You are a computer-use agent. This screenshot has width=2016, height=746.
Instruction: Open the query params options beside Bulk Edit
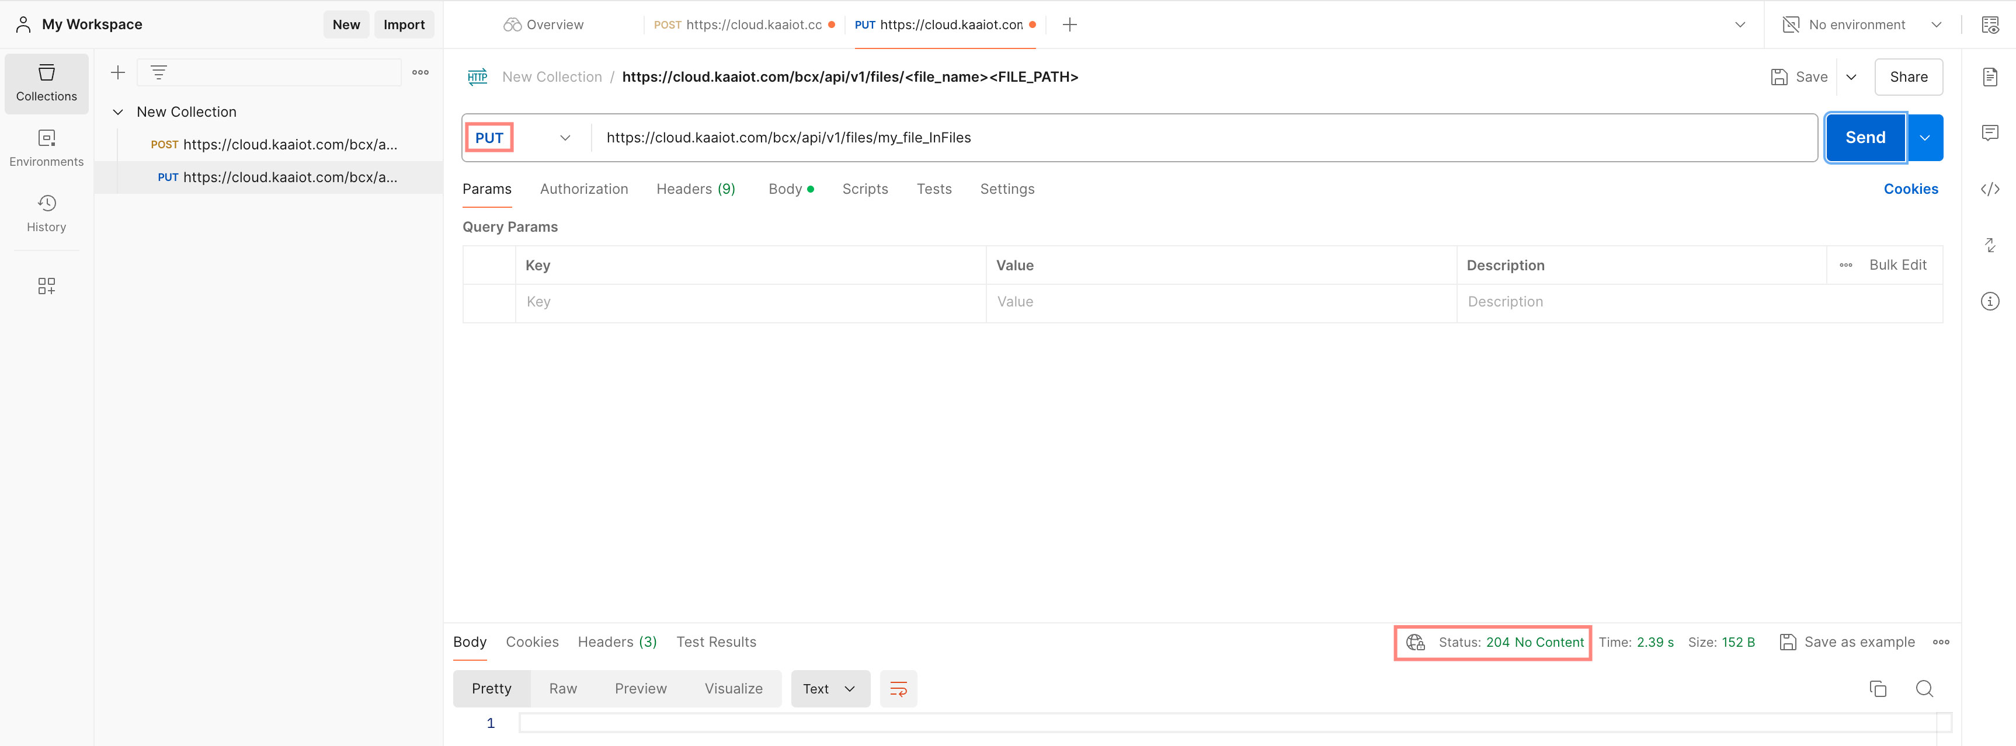click(x=1845, y=265)
